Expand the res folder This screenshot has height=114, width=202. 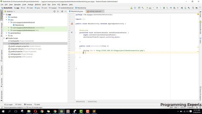click(6, 35)
